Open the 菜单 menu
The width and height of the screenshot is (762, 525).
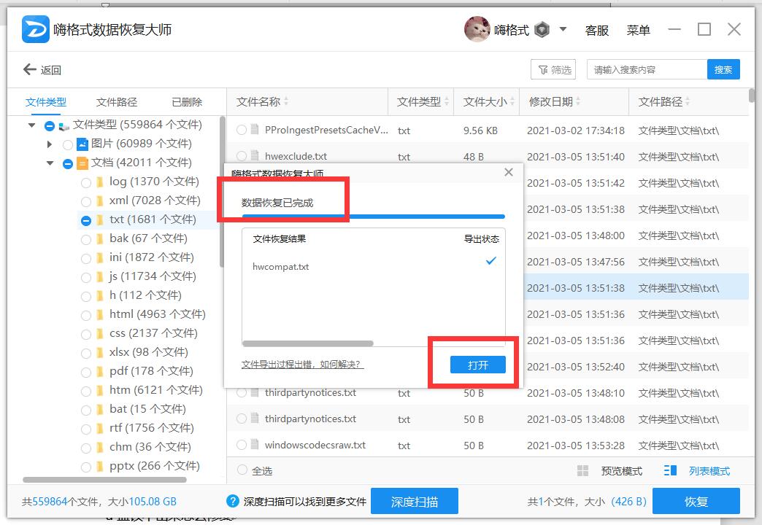point(638,30)
